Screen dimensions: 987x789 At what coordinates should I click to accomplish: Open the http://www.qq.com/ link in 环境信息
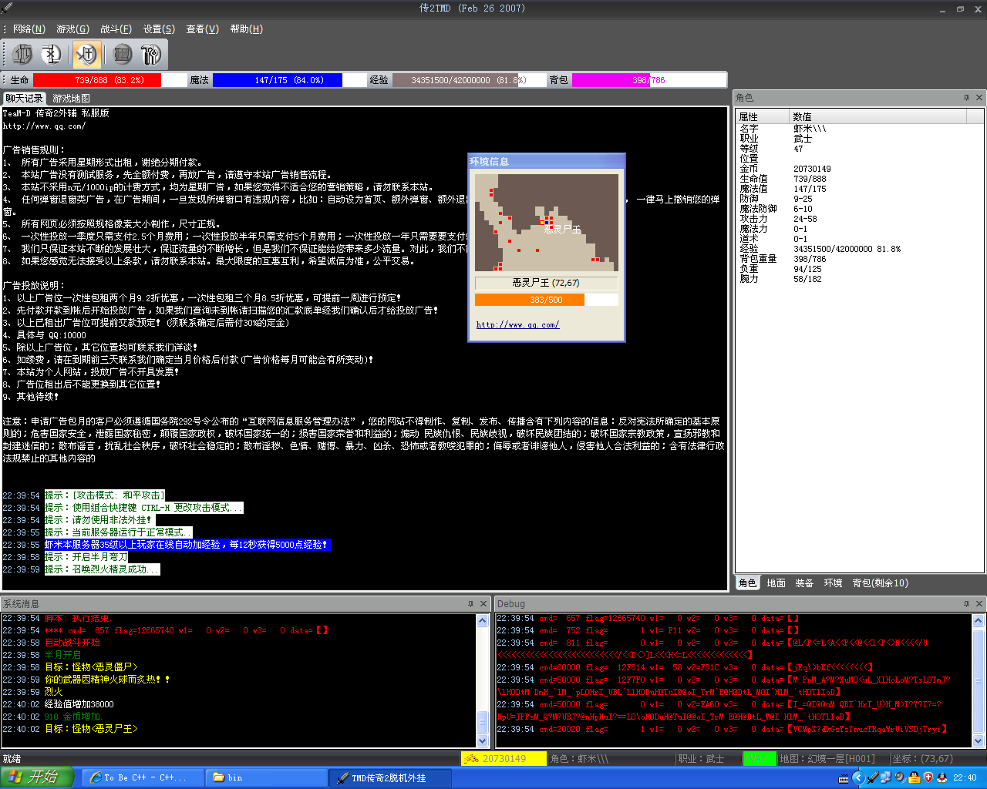pyautogui.click(x=517, y=324)
